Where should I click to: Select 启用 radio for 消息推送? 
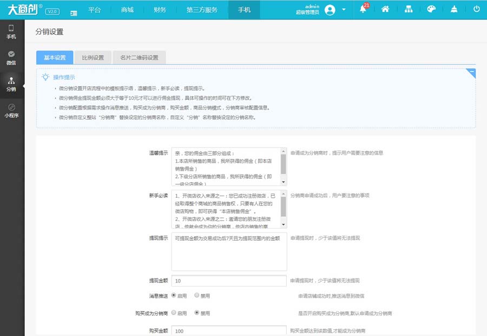174,296
